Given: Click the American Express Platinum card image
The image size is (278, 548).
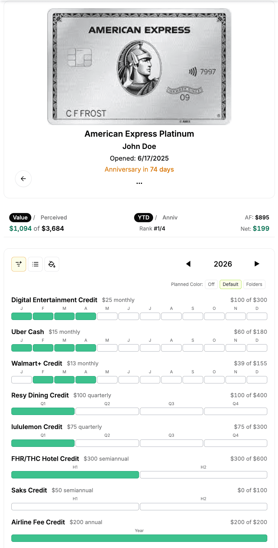Looking at the screenshot, I should point(139,67).
